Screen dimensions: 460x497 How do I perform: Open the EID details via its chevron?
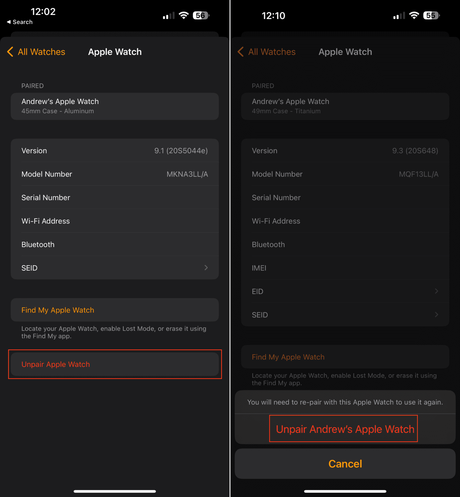click(437, 291)
